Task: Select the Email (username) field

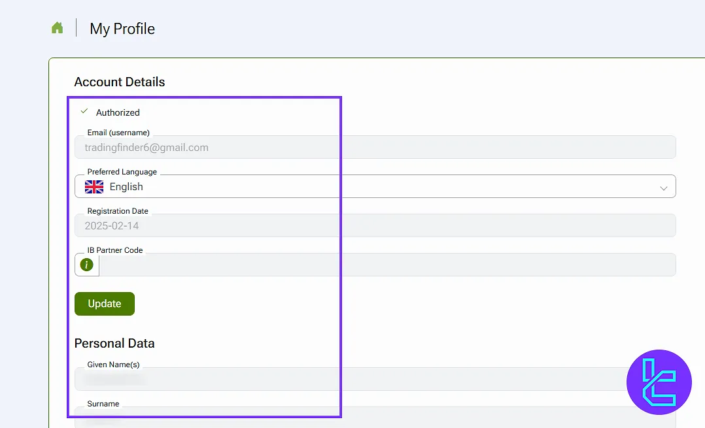Action: click(x=375, y=148)
